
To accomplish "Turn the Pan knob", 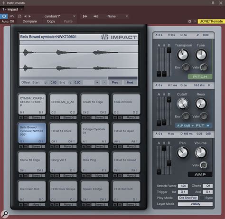I will tap(183, 152).
